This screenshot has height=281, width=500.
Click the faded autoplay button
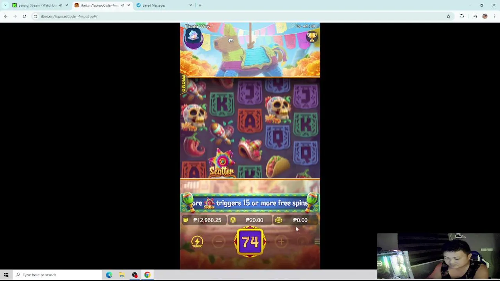click(x=302, y=242)
